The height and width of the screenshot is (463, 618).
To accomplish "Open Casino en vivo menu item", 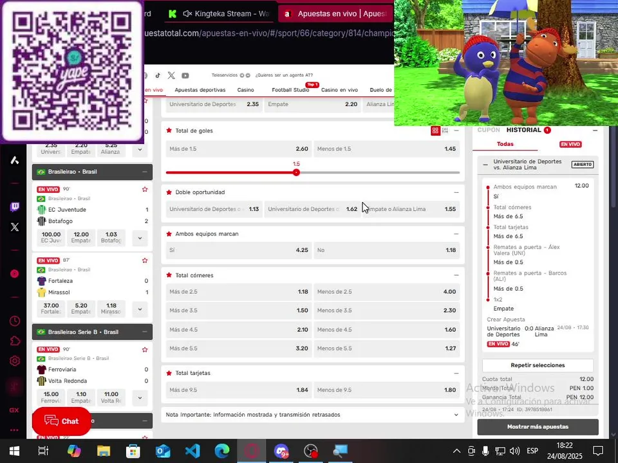I will pos(339,90).
